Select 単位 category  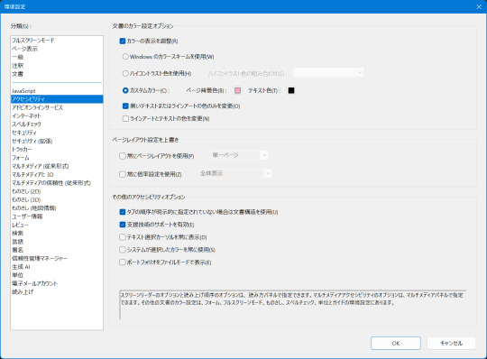(57, 275)
